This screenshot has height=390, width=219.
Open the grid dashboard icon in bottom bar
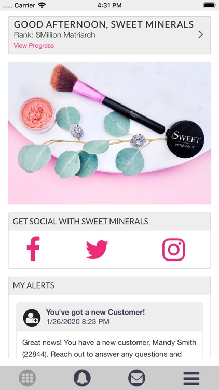28,379
